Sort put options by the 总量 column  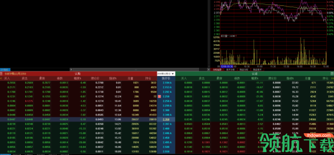pyautogui.click(x=308, y=78)
